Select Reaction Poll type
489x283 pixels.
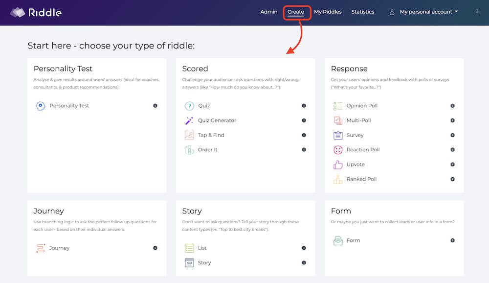(x=363, y=150)
